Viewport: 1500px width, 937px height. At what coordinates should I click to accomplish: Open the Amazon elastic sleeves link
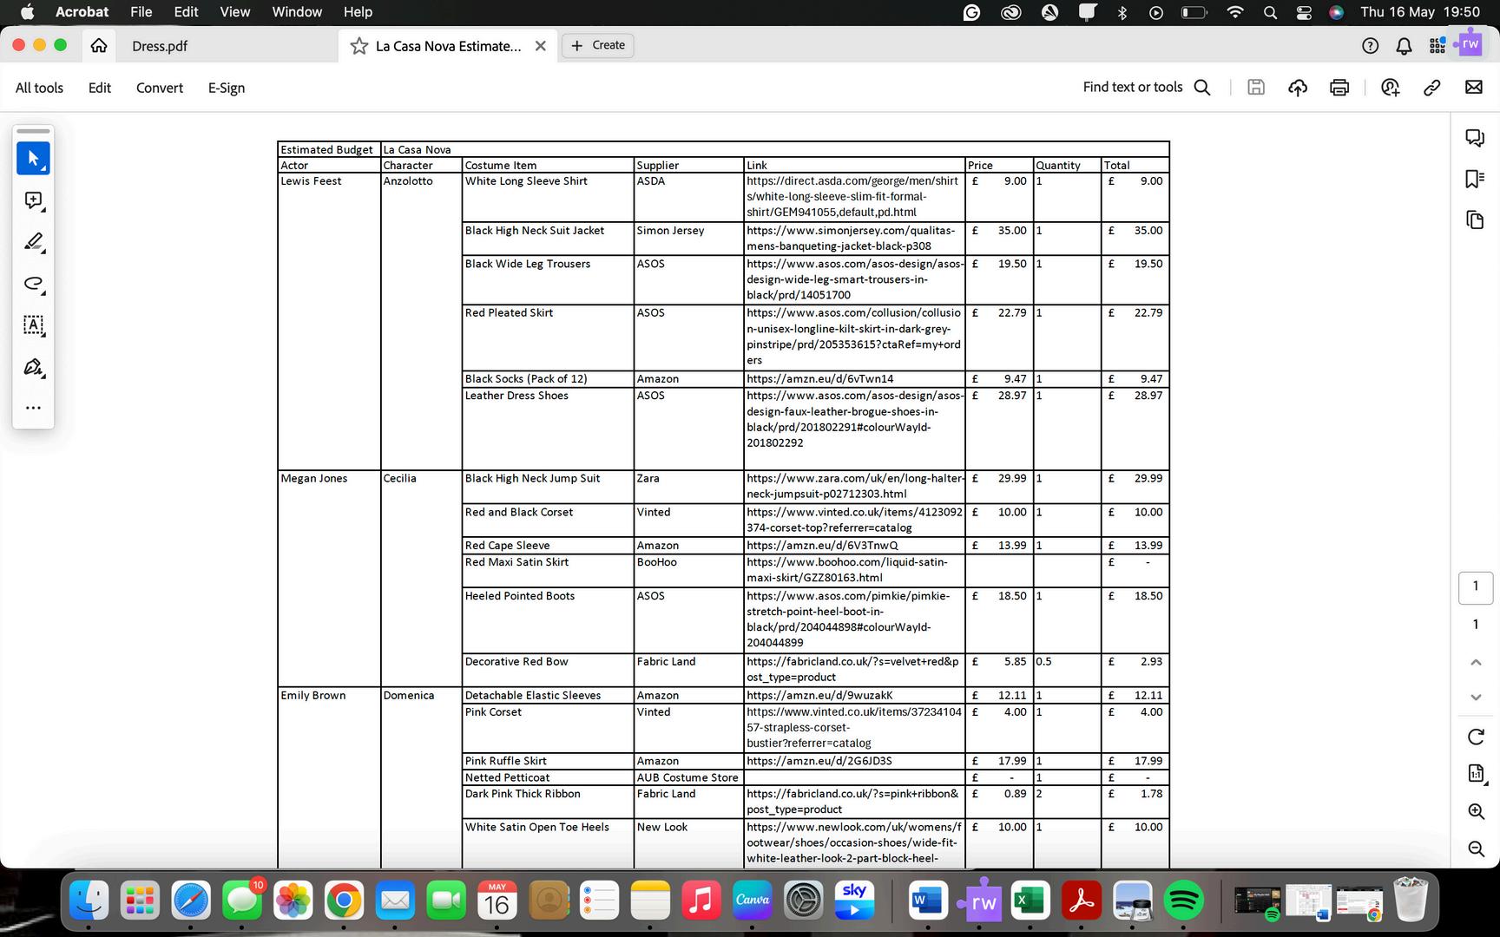(x=819, y=696)
